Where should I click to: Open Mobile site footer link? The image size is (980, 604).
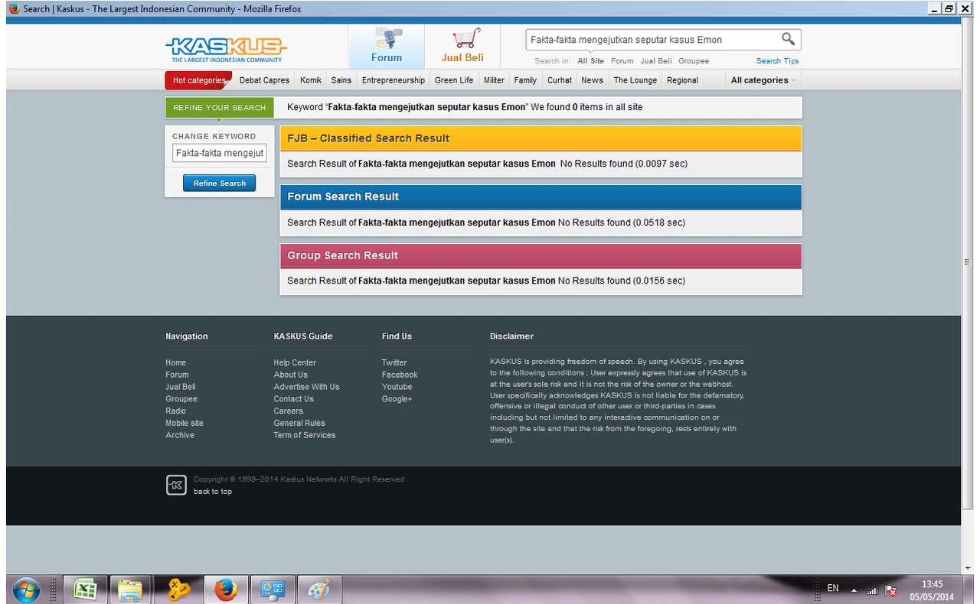click(185, 423)
